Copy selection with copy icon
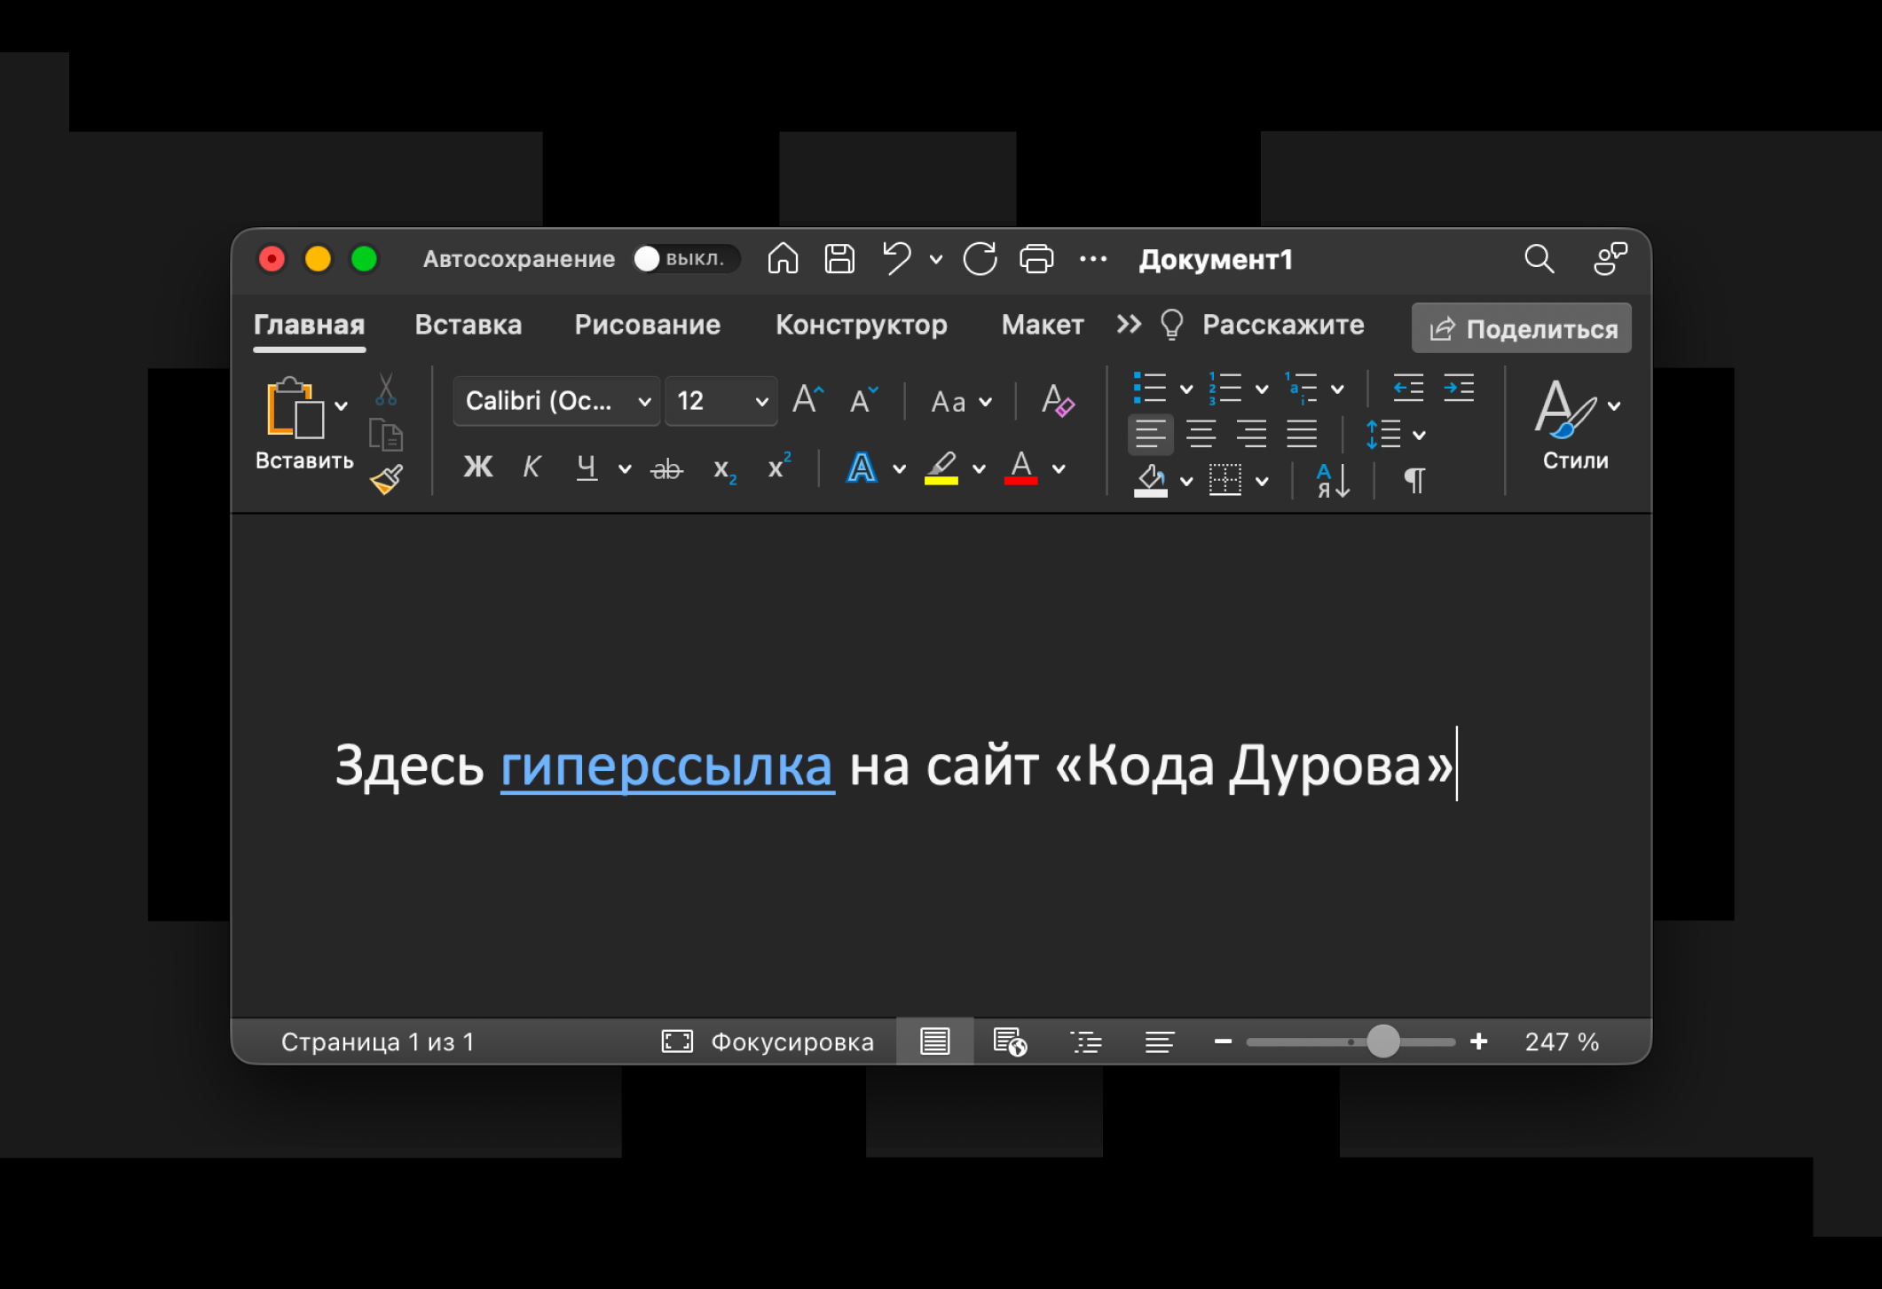The height and width of the screenshot is (1289, 1882). 385,435
